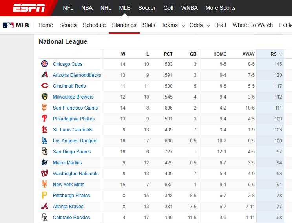Open Chicago Cubs team link

[68, 64]
